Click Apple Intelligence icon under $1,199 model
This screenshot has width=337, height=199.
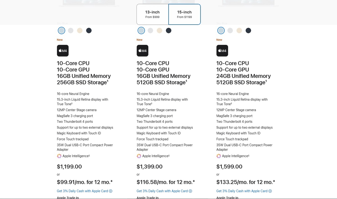pyautogui.click(x=59, y=156)
